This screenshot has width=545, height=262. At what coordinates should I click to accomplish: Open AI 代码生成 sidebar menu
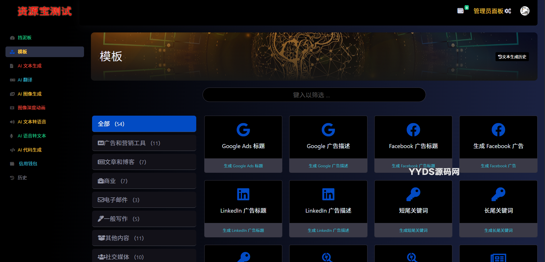click(x=30, y=150)
